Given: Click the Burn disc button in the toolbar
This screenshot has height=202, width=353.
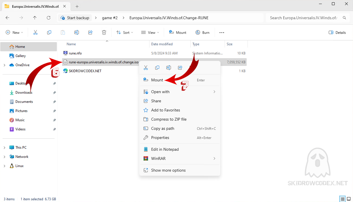Looking at the screenshot, I should (202, 33).
